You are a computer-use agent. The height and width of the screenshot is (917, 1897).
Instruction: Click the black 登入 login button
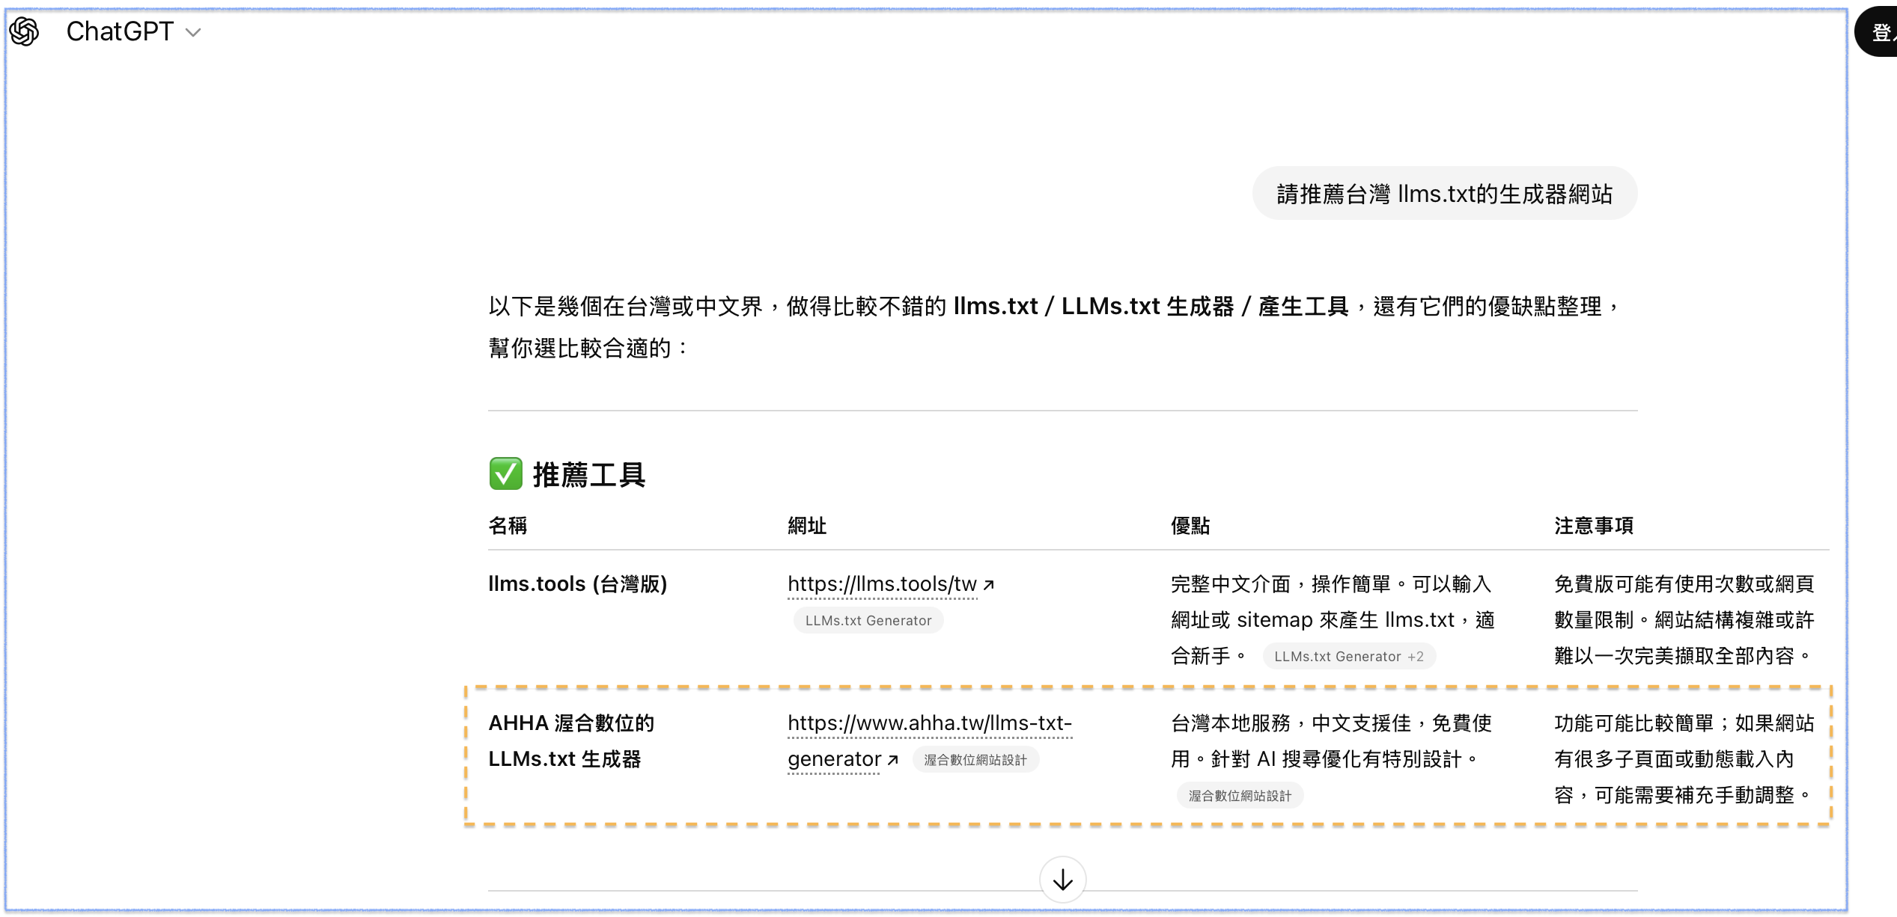(1879, 32)
